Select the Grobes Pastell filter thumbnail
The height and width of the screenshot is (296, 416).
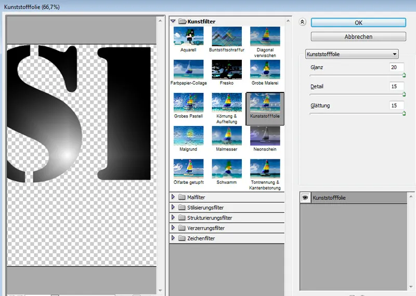coord(188,102)
